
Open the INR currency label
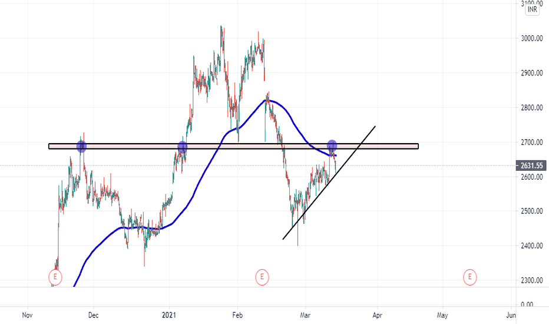pos(532,9)
